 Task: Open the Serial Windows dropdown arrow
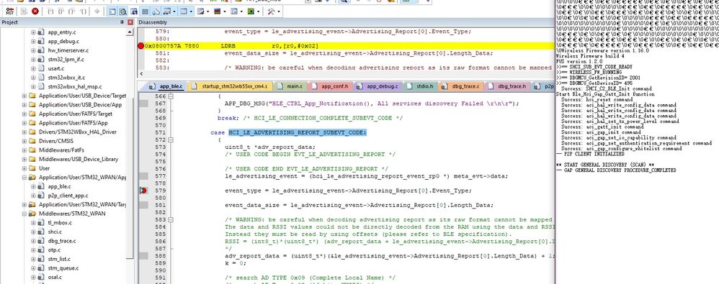pyautogui.click(x=207, y=11)
